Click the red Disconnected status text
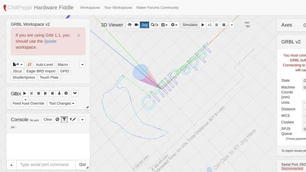306x172 pixels. [x=292, y=169]
